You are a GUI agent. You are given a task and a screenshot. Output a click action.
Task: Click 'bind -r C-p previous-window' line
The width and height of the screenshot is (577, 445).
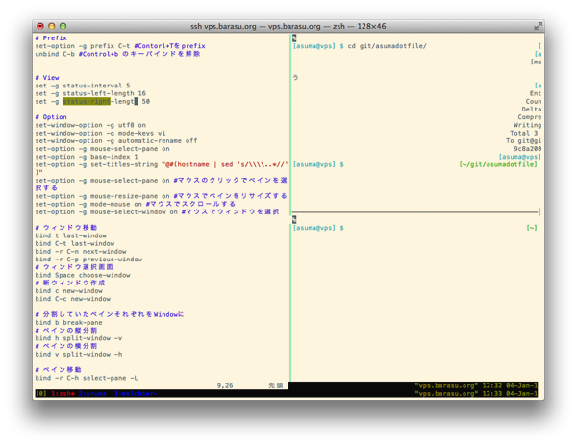click(x=88, y=260)
